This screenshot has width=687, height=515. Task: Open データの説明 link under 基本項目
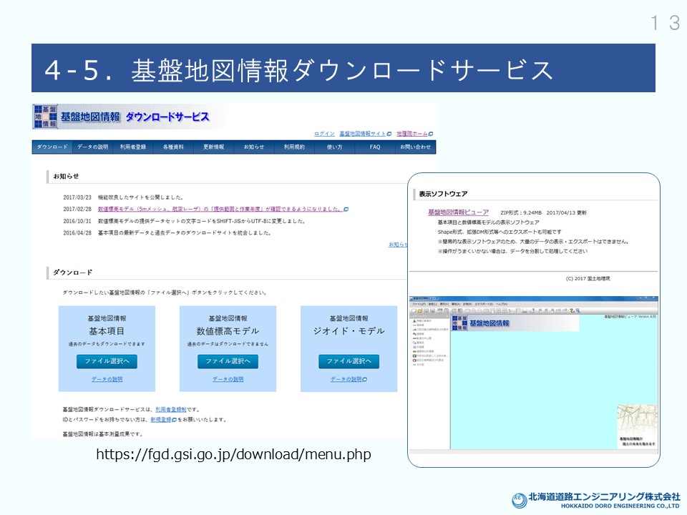(x=107, y=379)
